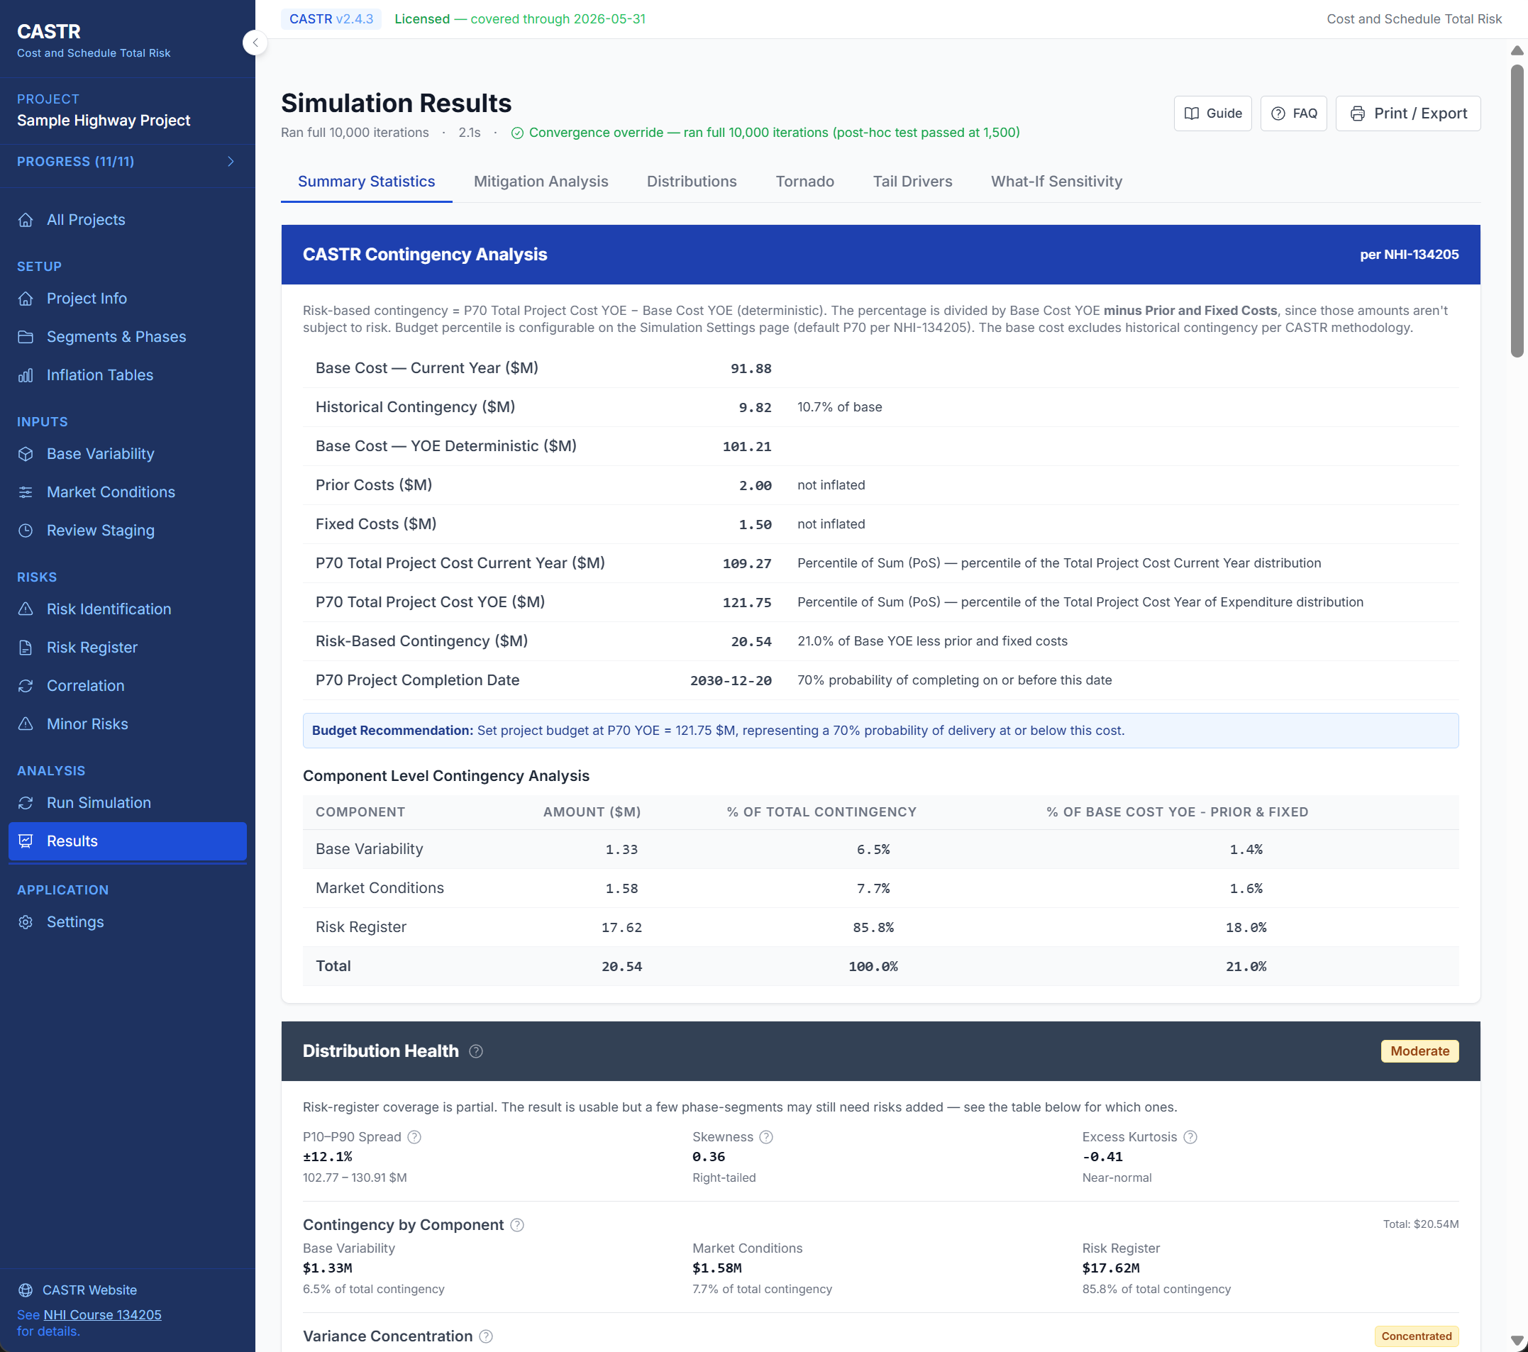Open Market Conditions inputs
This screenshot has height=1352, width=1528.
111,492
